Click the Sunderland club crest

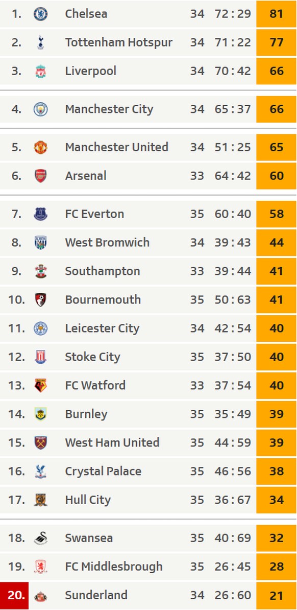pyautogui.click(x=40, y=596)
